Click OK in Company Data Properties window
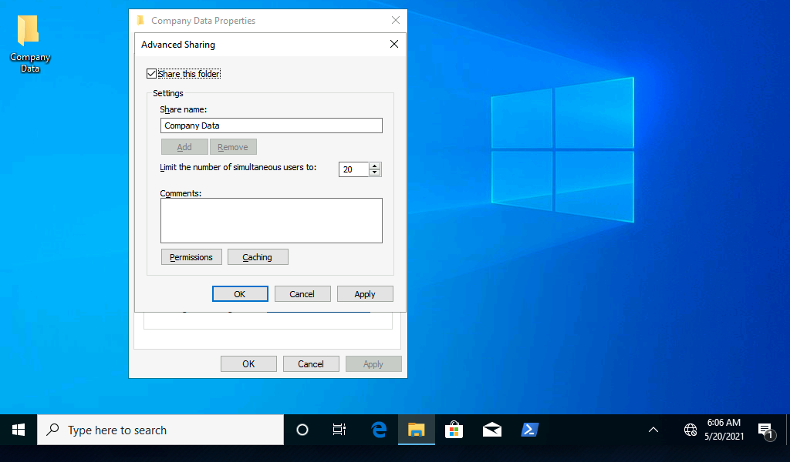The height and width of the screenshot is (462, 790). click(248, 364)
